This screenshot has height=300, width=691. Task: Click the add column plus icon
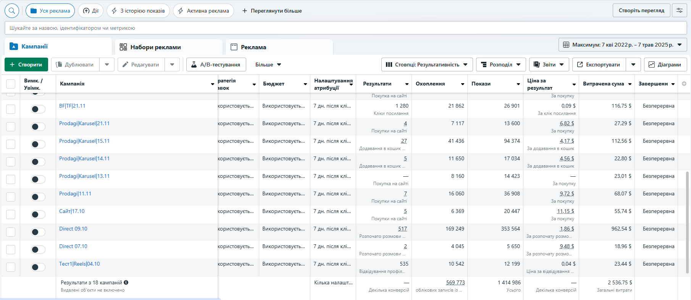click(684, 84)
